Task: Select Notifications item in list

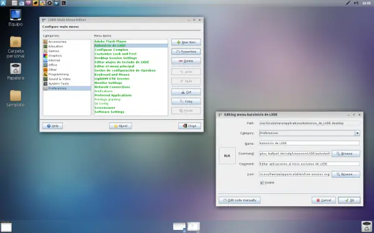Action: pyautogui.click(x=131, y=91)
